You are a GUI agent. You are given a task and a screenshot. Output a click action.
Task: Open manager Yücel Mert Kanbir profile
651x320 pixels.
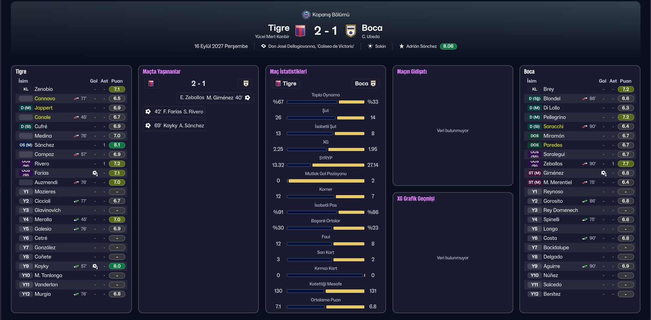pyautogui.click(x=272, y=37)
